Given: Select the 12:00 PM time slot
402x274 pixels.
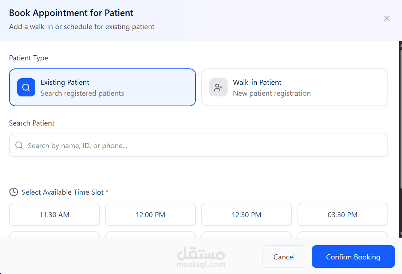Looking at the screenshot, I should 150,215.
